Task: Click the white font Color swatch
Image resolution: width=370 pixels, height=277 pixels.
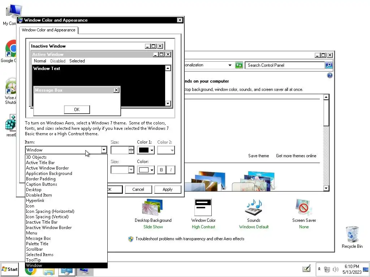Action: pyautogui.click(x=144, y=170)
